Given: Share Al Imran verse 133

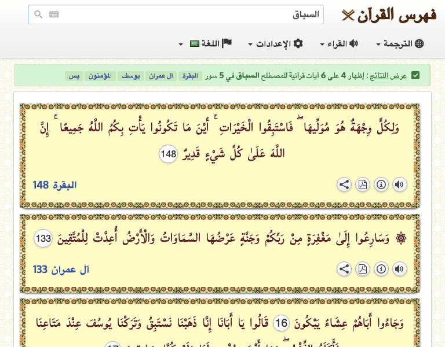Looking at the screenshot, I should click(344, 269).
